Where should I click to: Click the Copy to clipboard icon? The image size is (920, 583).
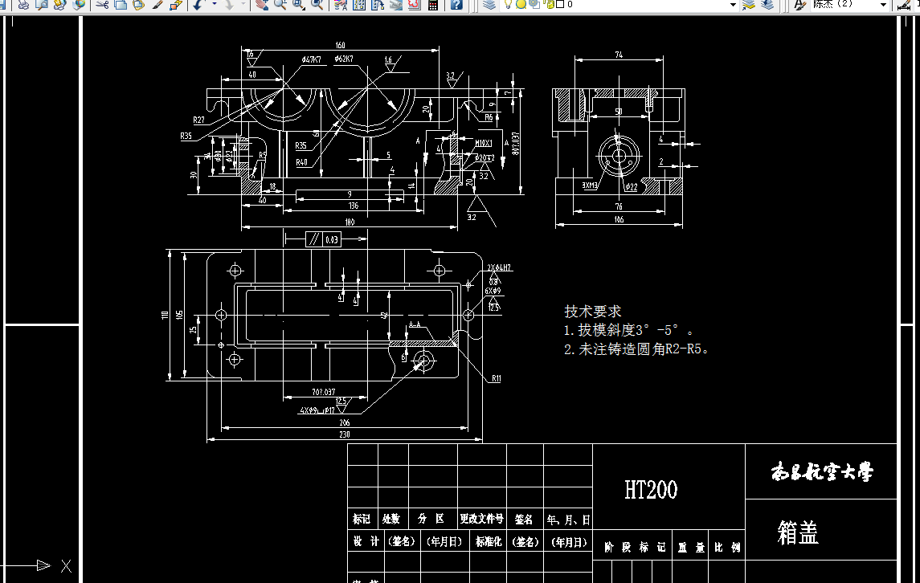click(x=120, y=6)
